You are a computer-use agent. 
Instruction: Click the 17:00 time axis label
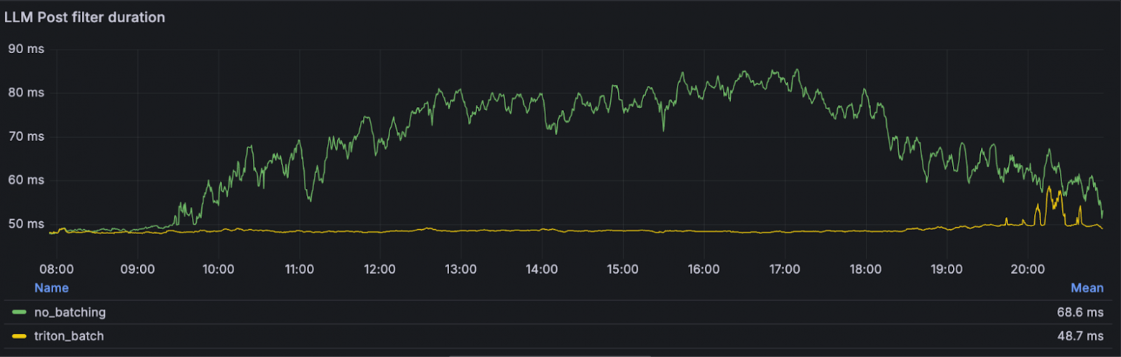tap(785, 270)
